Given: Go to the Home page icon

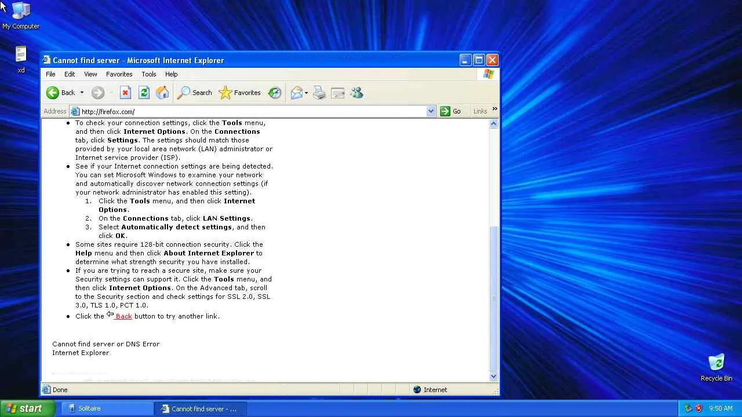Looking at the screenshot, I should (162, 93).
